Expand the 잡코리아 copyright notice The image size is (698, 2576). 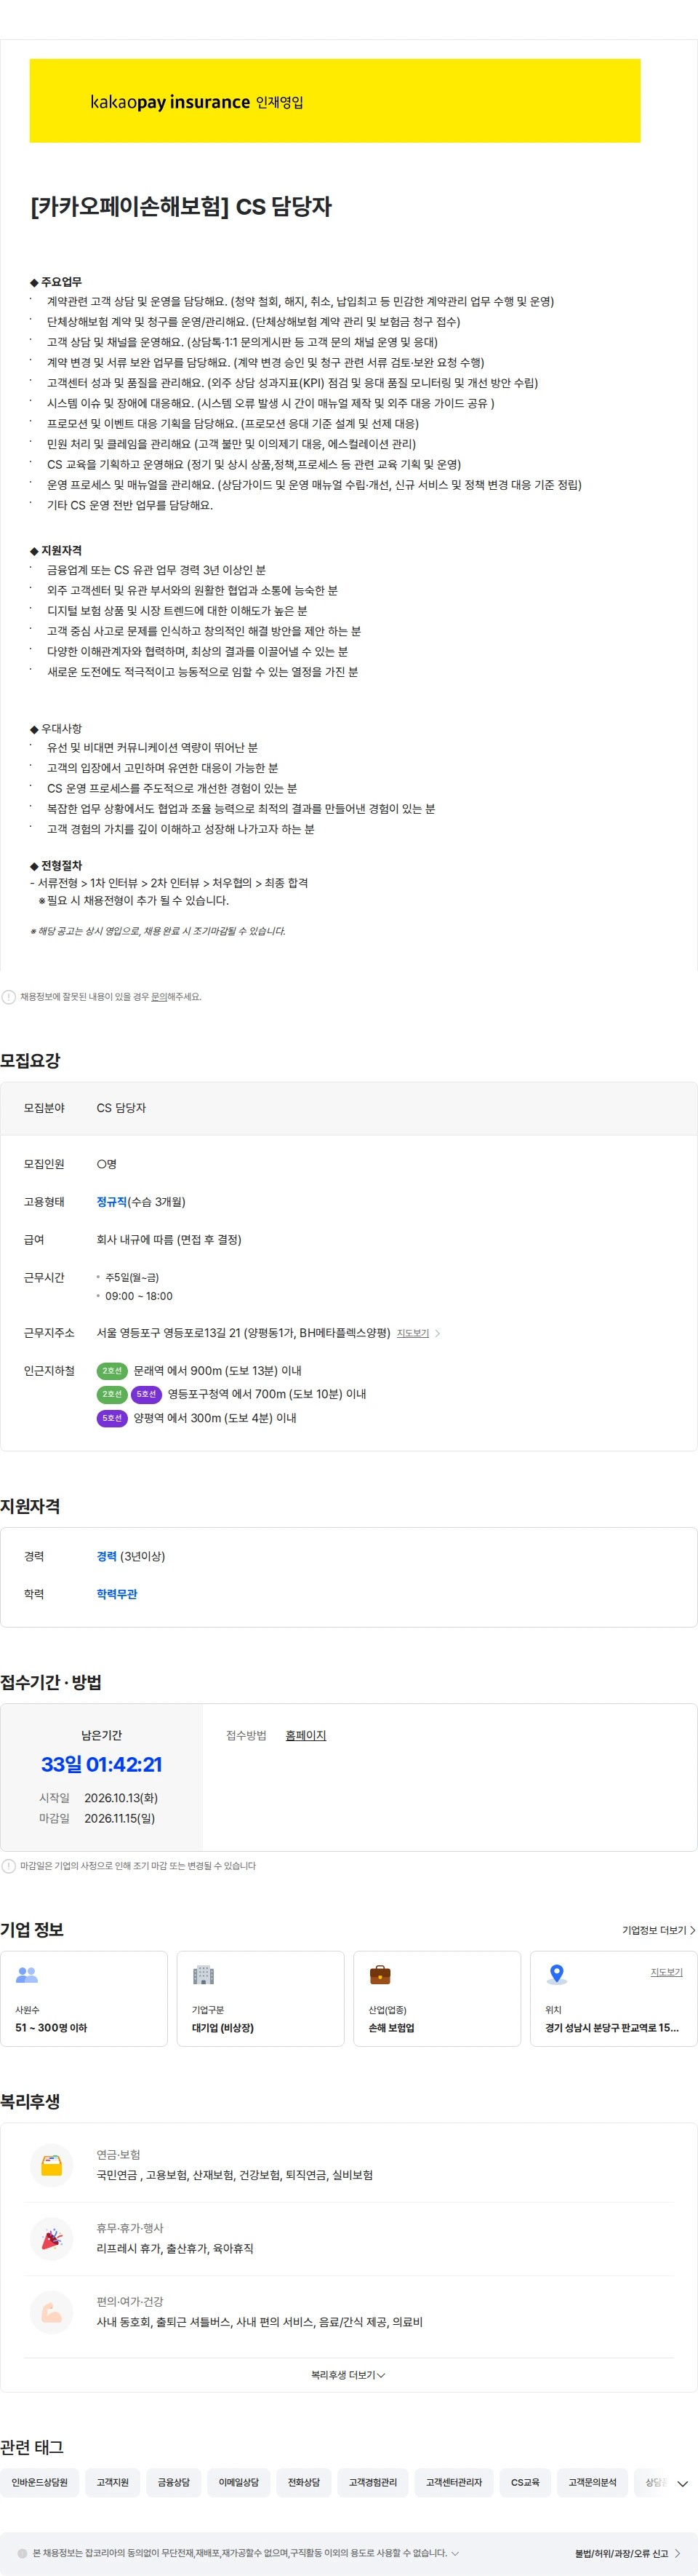pyautogui.click(x=455, y=2553)
